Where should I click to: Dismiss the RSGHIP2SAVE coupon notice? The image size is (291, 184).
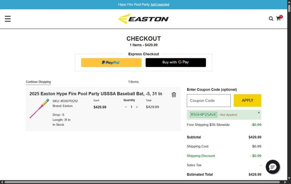pyautogui.click(x=259, y=113)
